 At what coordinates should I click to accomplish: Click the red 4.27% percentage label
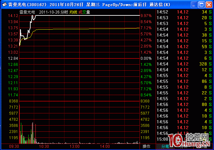pyautogui.click(x=146, y=40)
